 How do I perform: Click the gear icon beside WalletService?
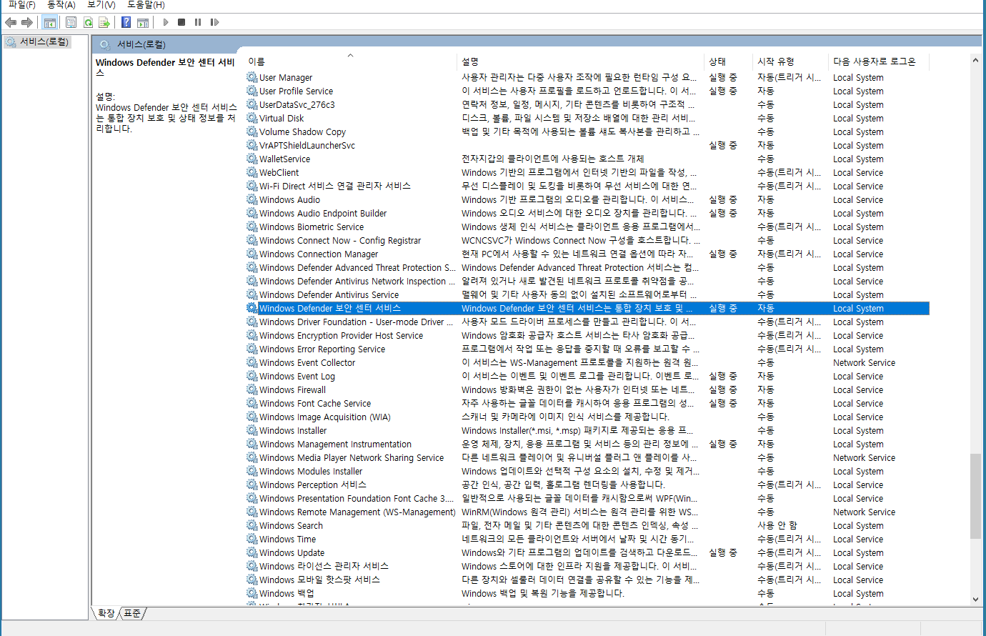252,159
